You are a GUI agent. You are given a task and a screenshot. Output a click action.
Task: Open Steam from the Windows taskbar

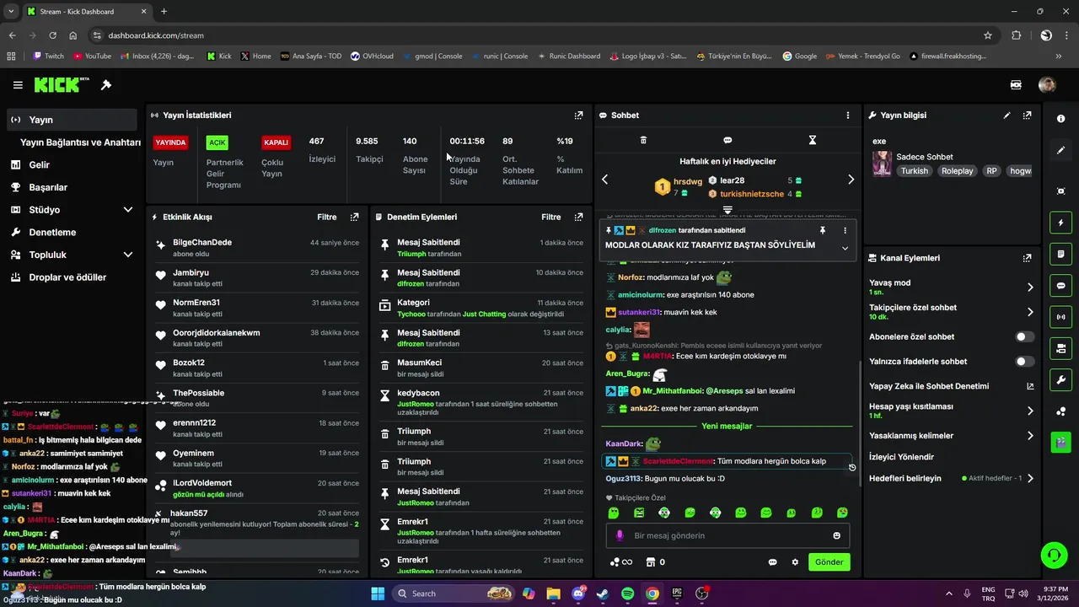click(x=602, y=594)
